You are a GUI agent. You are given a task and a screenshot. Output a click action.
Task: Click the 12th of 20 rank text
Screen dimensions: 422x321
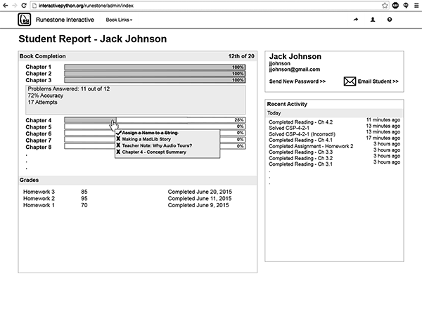tap(241, 56)
